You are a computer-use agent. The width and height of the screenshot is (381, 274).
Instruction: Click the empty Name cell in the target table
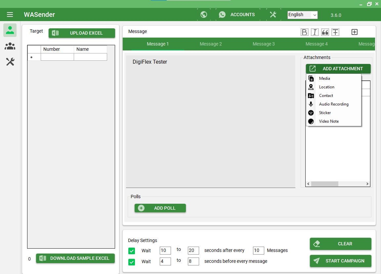click(90, 57)
